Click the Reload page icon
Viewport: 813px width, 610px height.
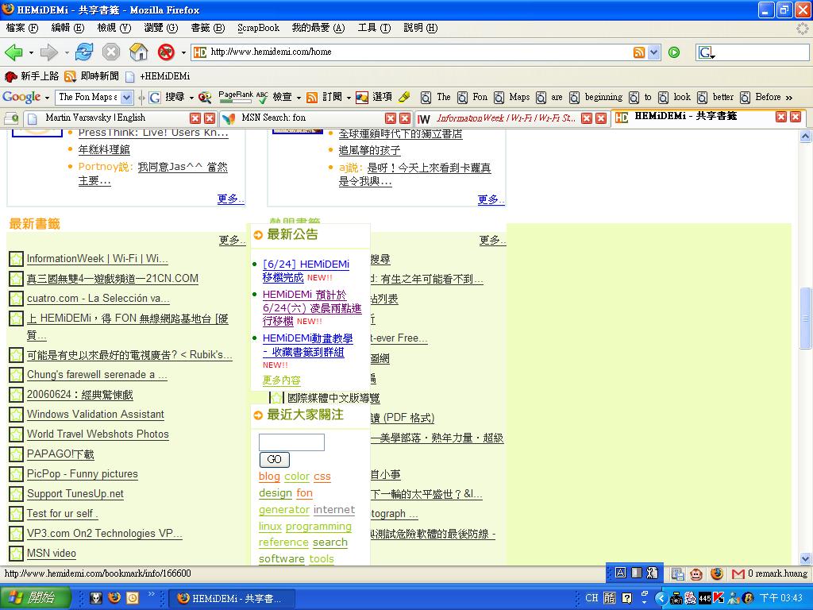point(84,52)
